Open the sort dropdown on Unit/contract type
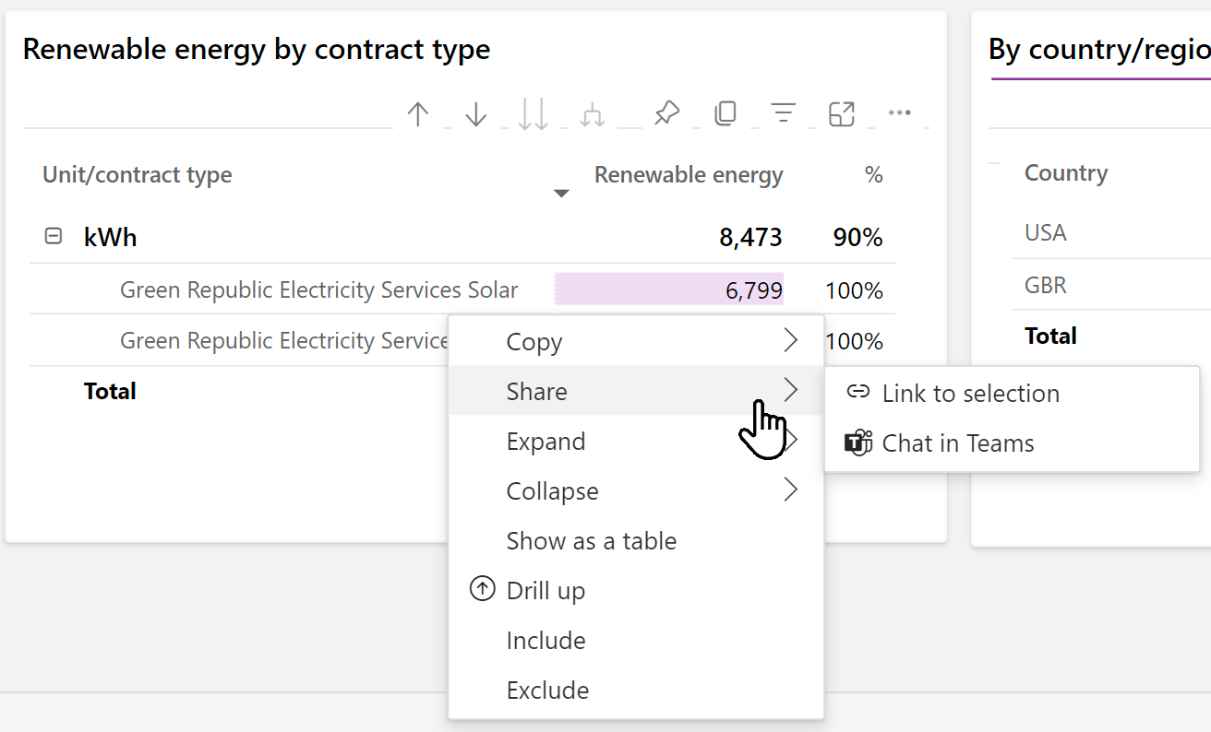1211x732 pixels. tap(560, 194)
